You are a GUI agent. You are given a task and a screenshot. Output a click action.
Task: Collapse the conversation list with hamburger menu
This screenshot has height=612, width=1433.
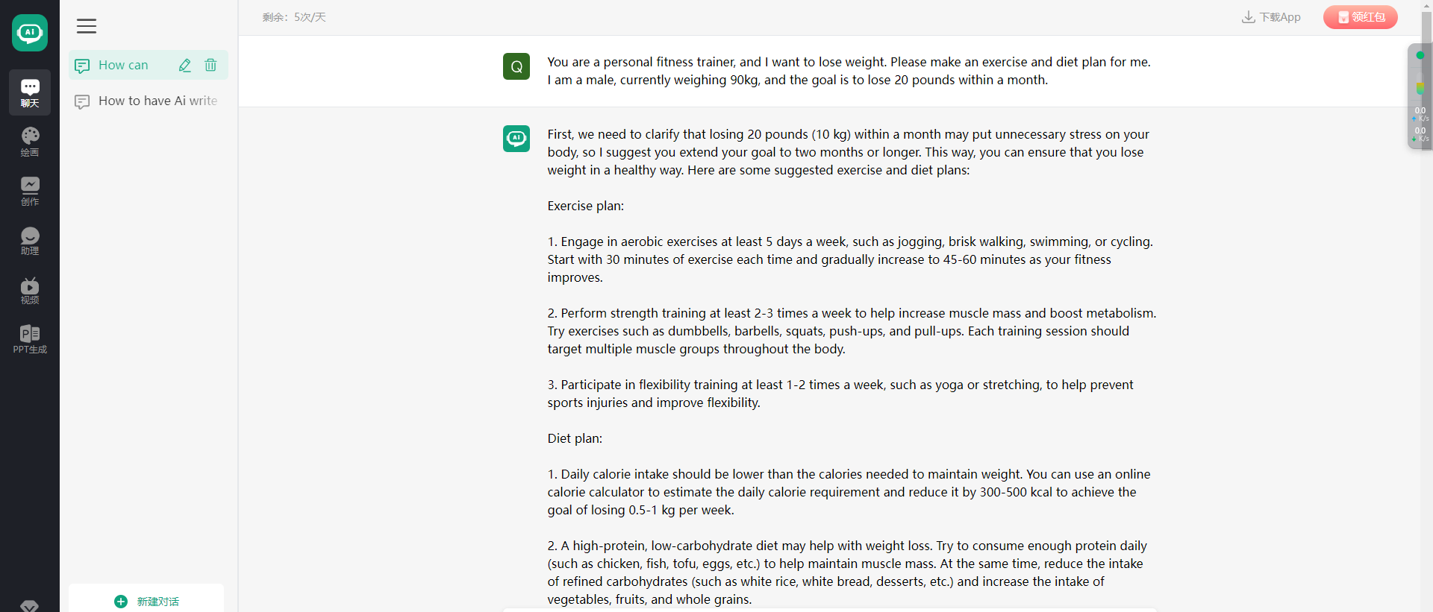pos(87,26)
